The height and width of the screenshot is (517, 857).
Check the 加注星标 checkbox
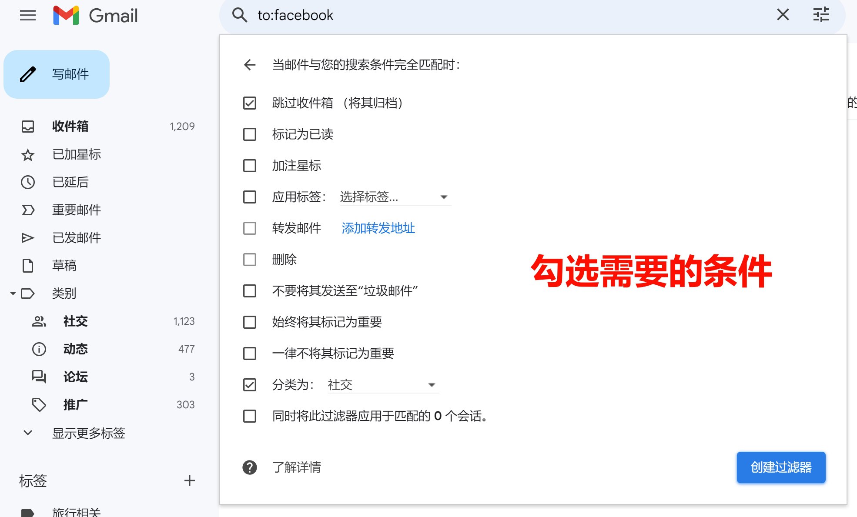[x=250, y=166]
